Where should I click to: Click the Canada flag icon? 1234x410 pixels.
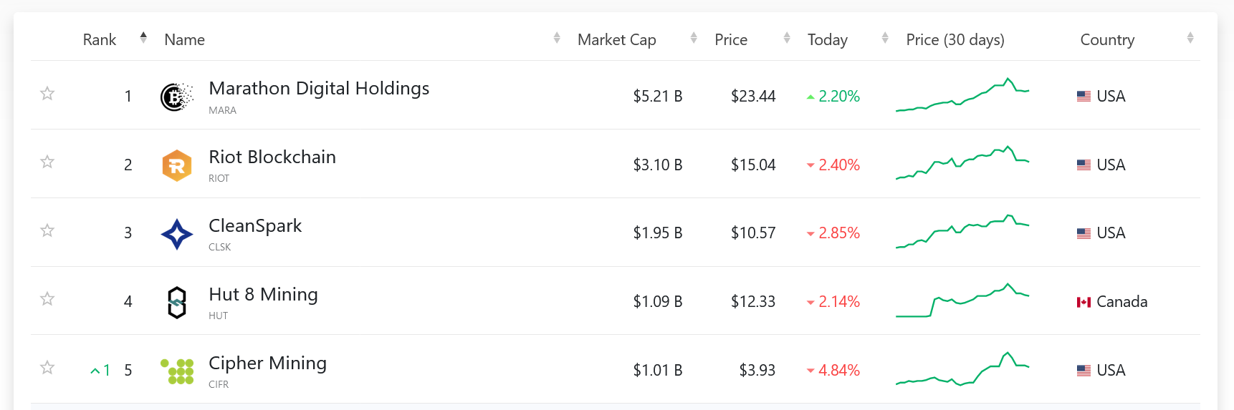coord(1084,302)
